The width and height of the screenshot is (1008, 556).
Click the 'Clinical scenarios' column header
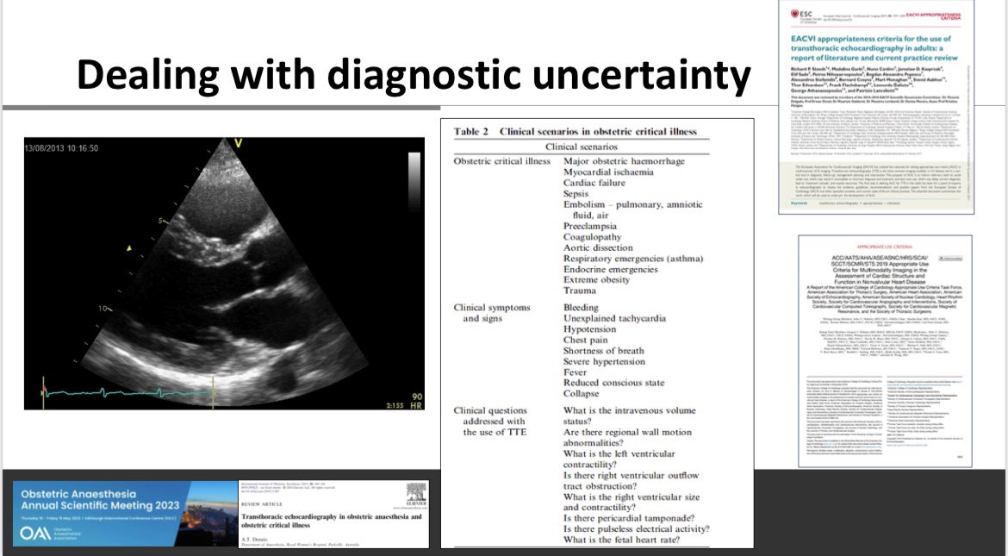pyautogui.click(x=582, y=147)
